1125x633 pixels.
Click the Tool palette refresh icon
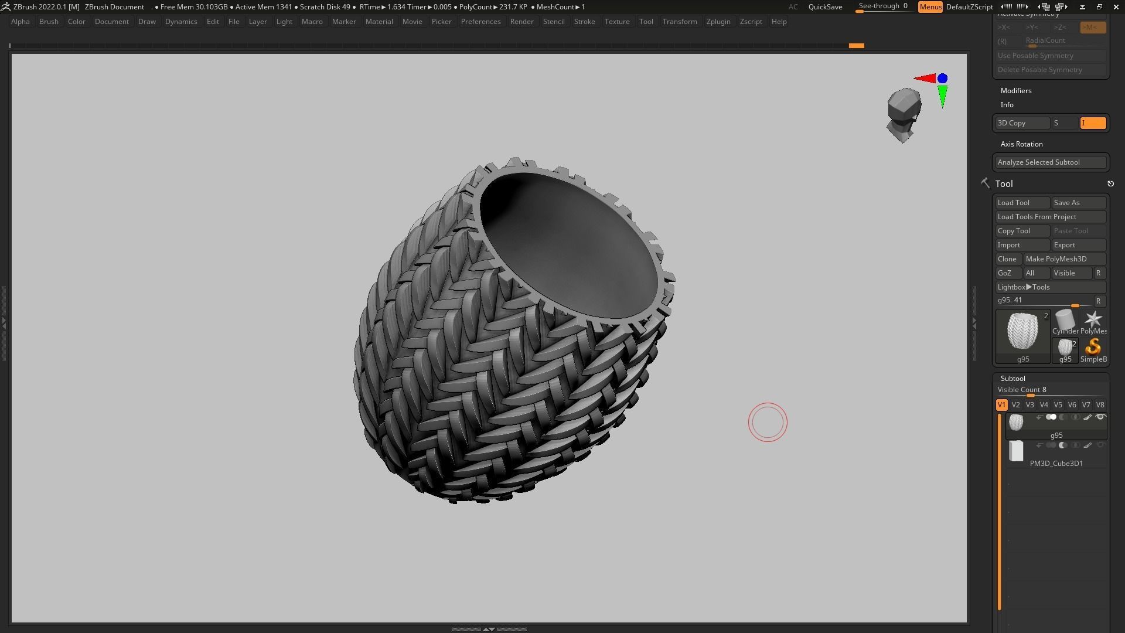pyautogui.click(x=1110, y=184)
